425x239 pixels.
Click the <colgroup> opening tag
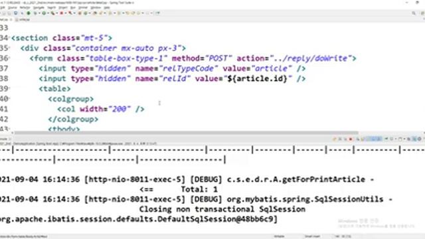pos(71,99)
